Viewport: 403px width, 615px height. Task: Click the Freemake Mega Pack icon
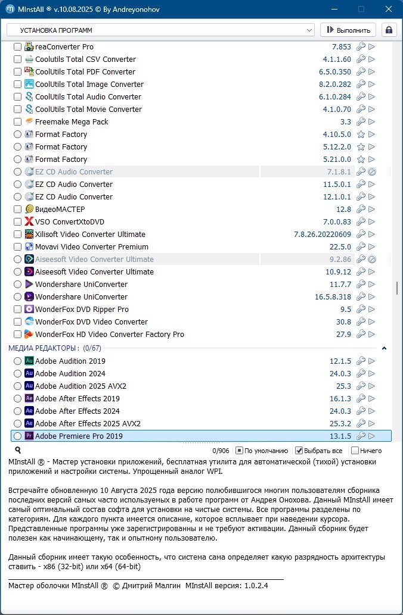29,121
